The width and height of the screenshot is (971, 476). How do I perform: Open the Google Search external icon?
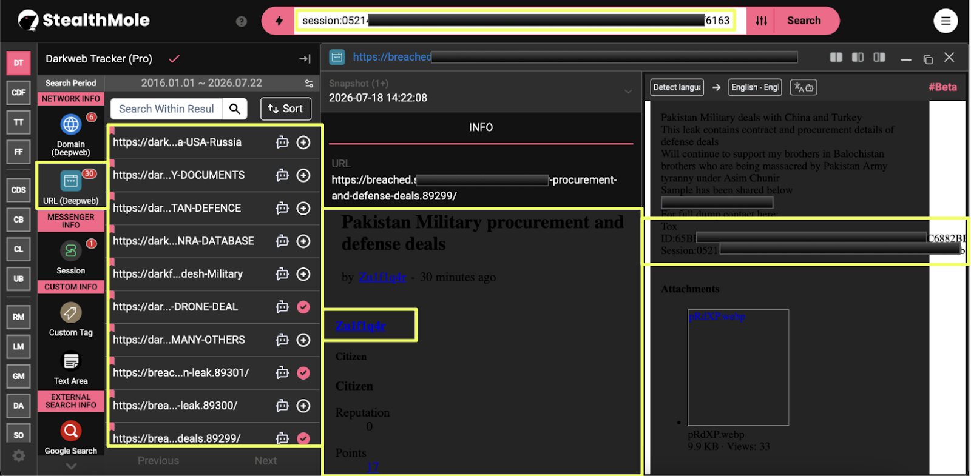(71, 431)
